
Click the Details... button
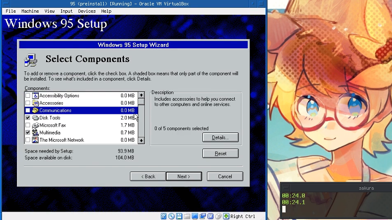(x=220, y=137)
